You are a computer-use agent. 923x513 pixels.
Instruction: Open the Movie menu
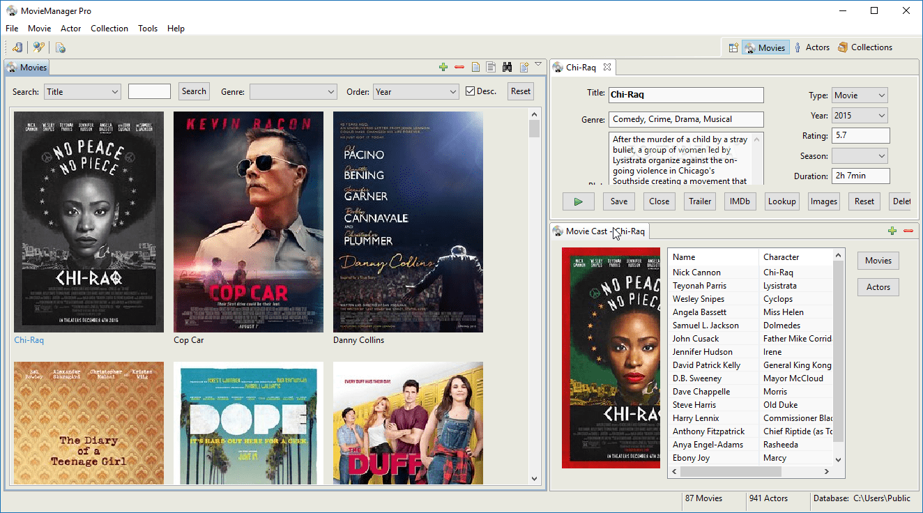click(x=40, y=29)
